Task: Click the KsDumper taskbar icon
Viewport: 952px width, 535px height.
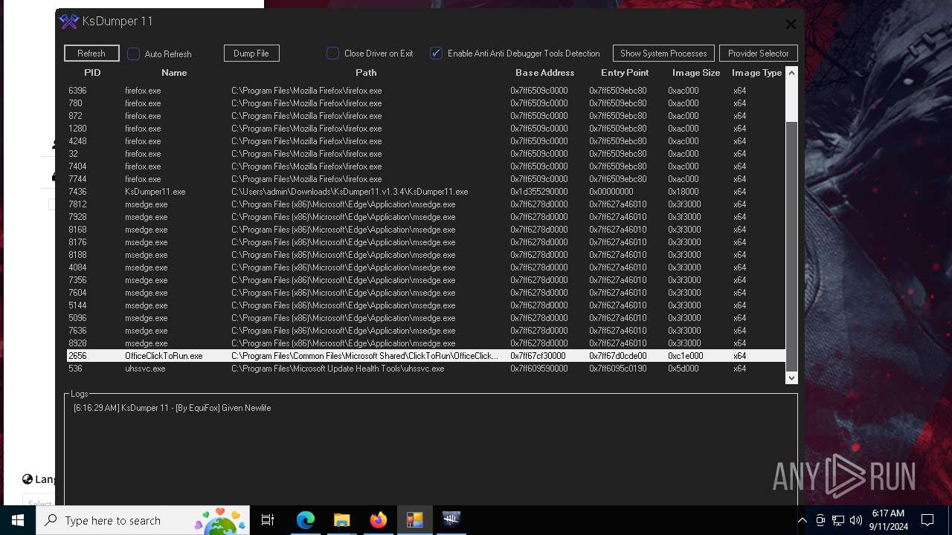Action: click(x=451, y=520)
